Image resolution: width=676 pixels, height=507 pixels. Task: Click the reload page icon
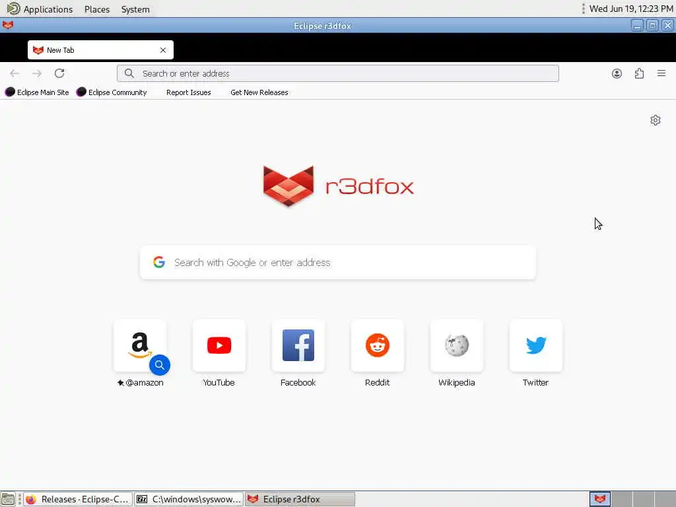click(59, 73)
